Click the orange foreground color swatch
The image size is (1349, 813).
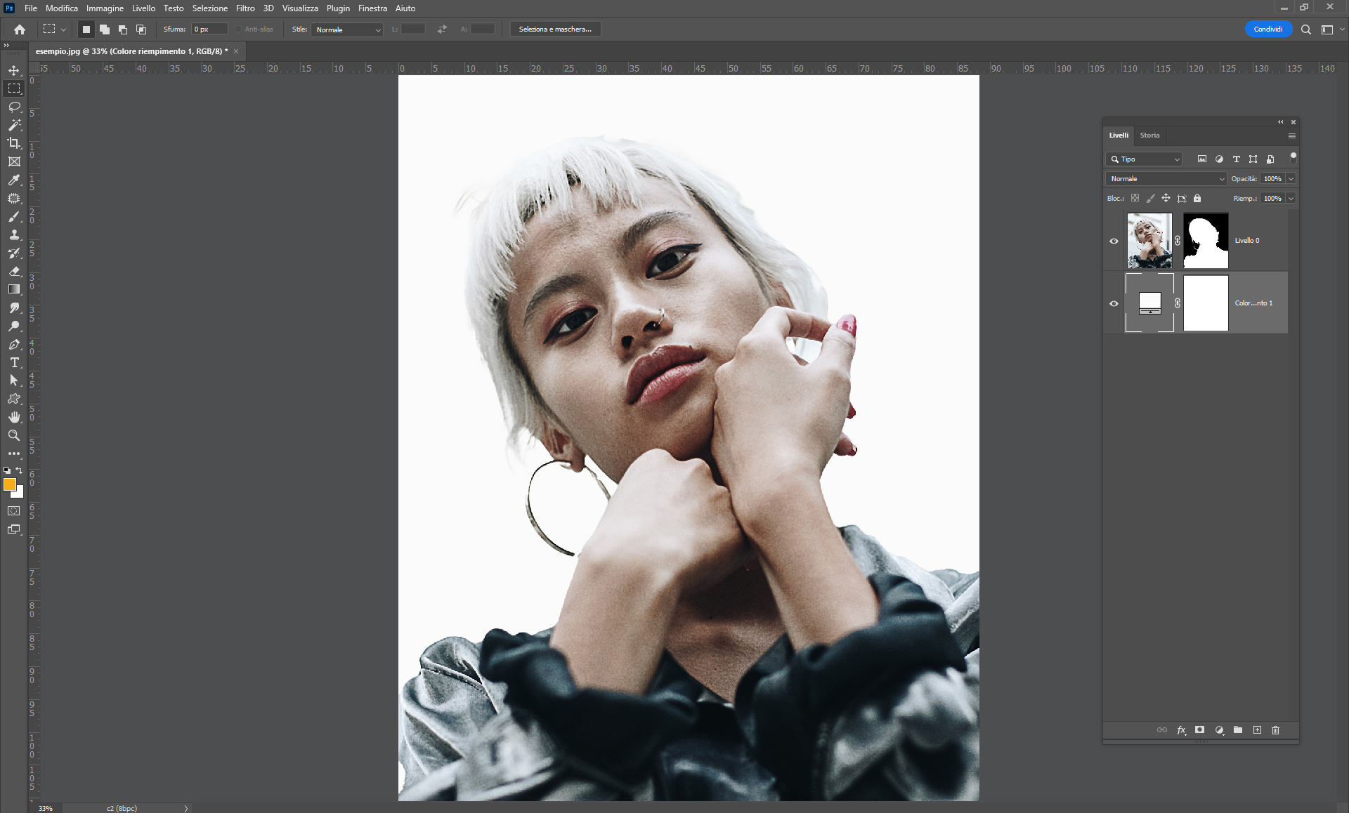click(x=9, y=484)
